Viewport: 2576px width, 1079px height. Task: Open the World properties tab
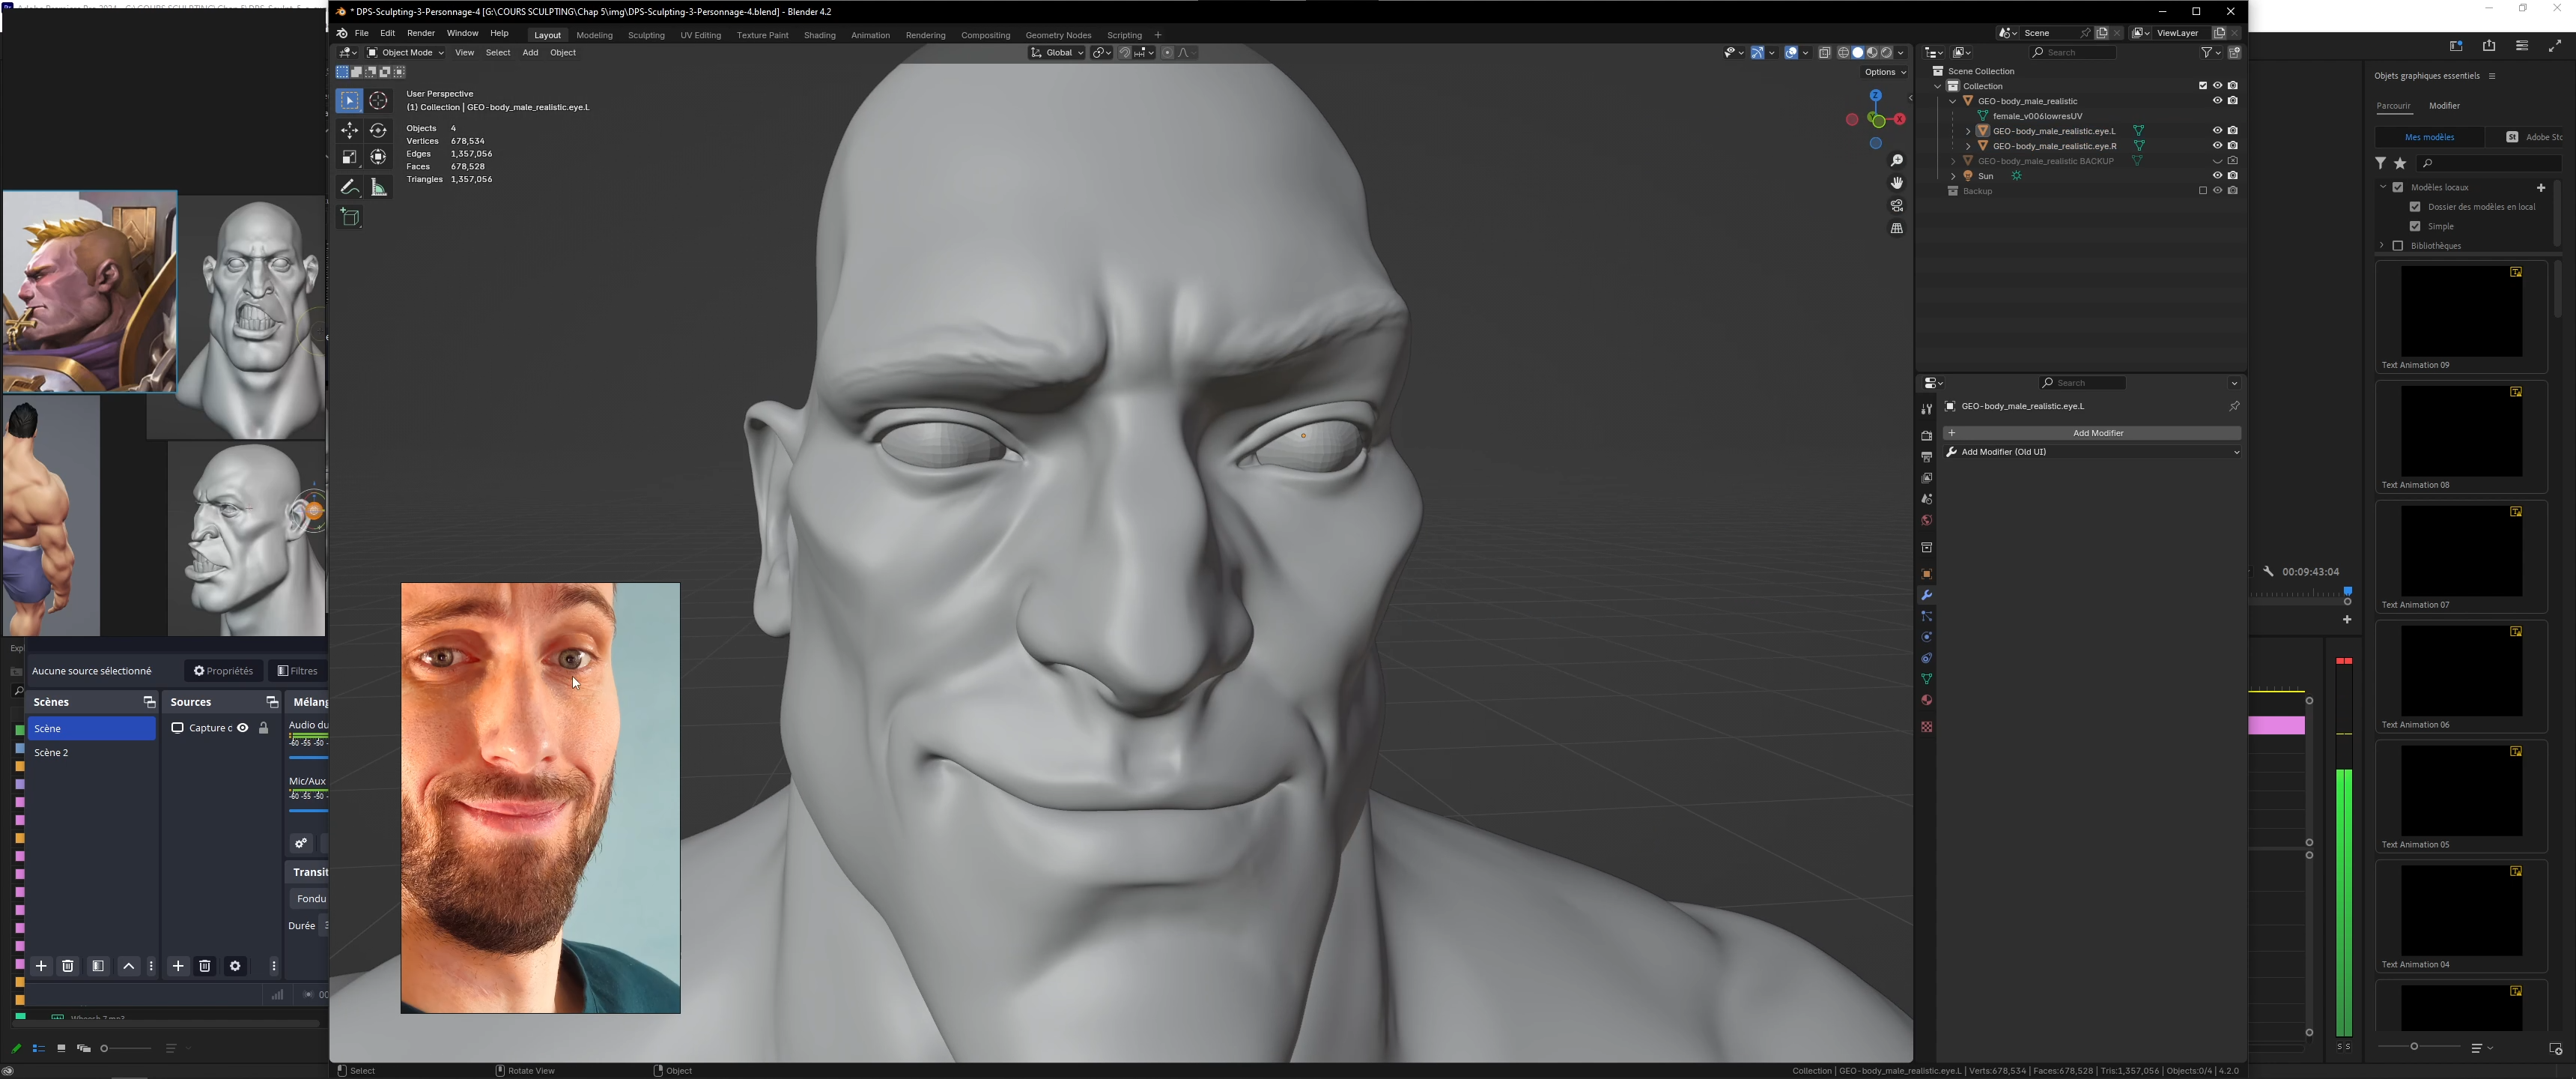(1926, 519)
